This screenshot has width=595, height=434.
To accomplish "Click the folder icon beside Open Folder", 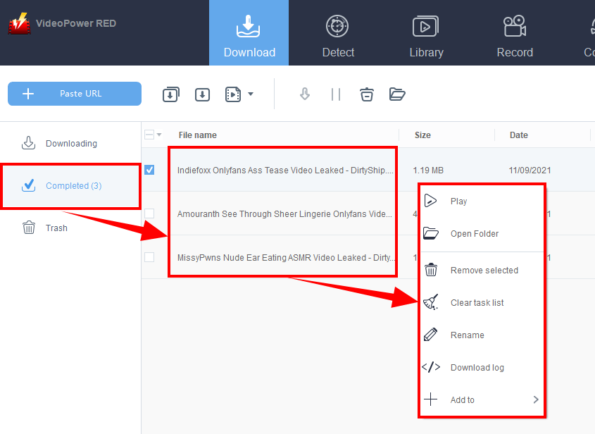I will coord(431,233).
